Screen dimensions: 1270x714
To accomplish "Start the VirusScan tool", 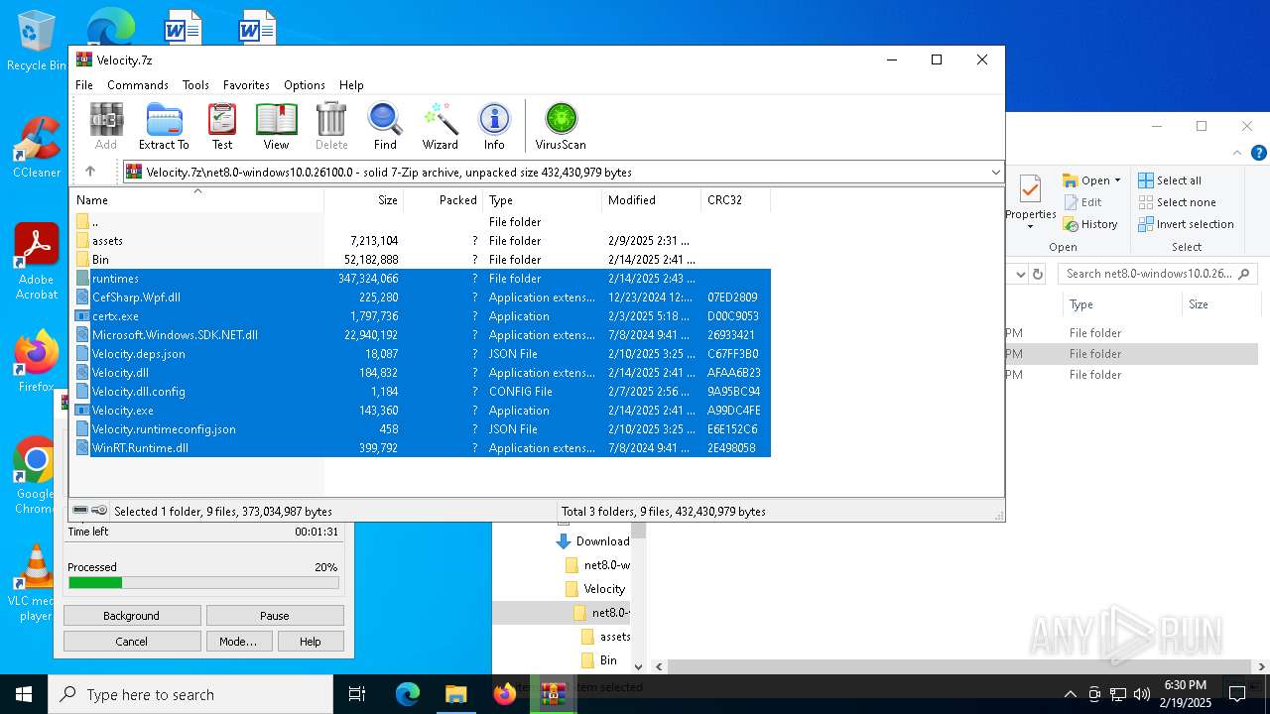I will tap(561, 126).
